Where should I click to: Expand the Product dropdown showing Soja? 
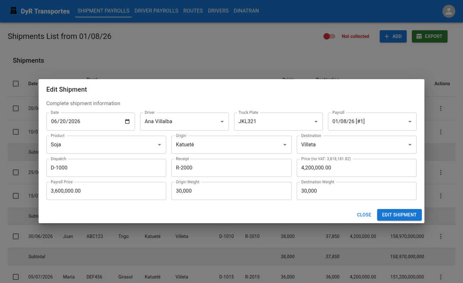click(106, 145)
